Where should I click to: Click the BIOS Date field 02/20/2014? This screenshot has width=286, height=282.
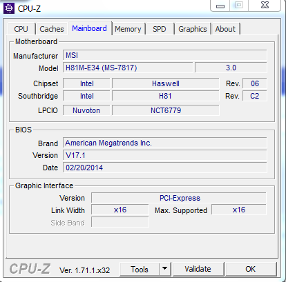pos(165,168)
